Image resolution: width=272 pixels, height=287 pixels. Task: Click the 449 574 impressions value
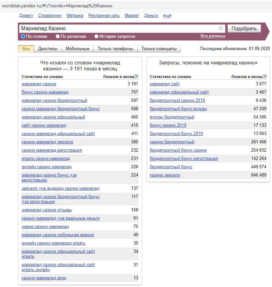click(x=259, y=167)
